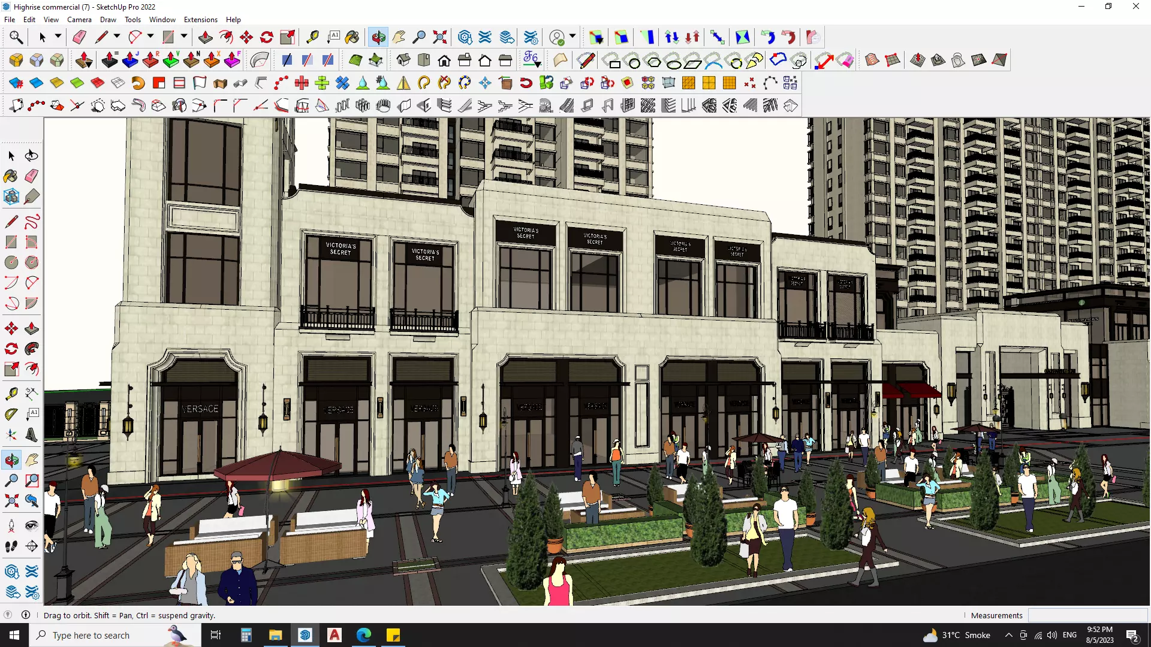The width and height of the screenshot is (1151, 647).
Task: Open File Explorer from the taskbar
Action: coord(275,635)
